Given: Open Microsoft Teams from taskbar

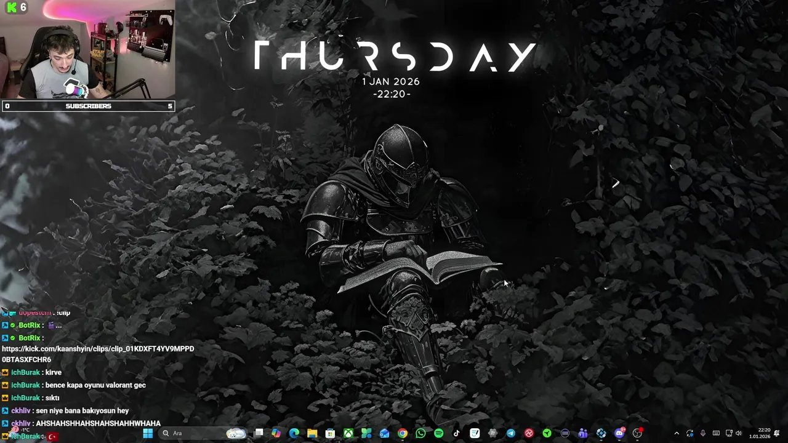Looking at the screenshot, I should click(x=583, y=433).
